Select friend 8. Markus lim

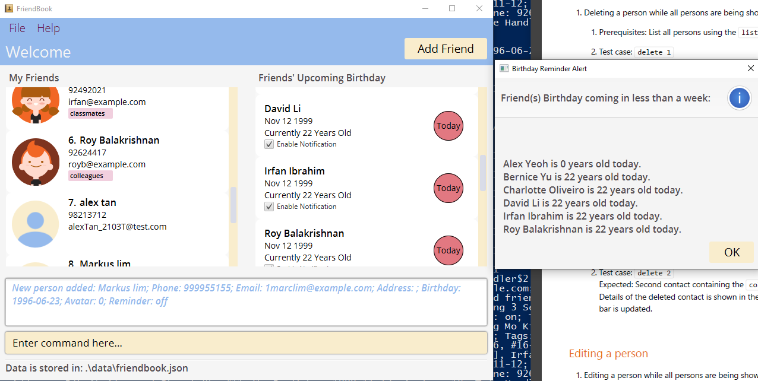click(x=117, y=262)
